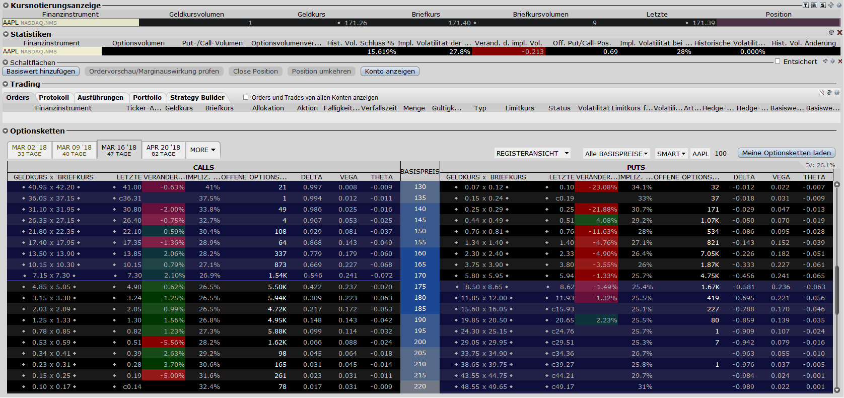Open the Schaltflächen panel wrench settings
844x398 pixels.
click(x=825, y=61)
